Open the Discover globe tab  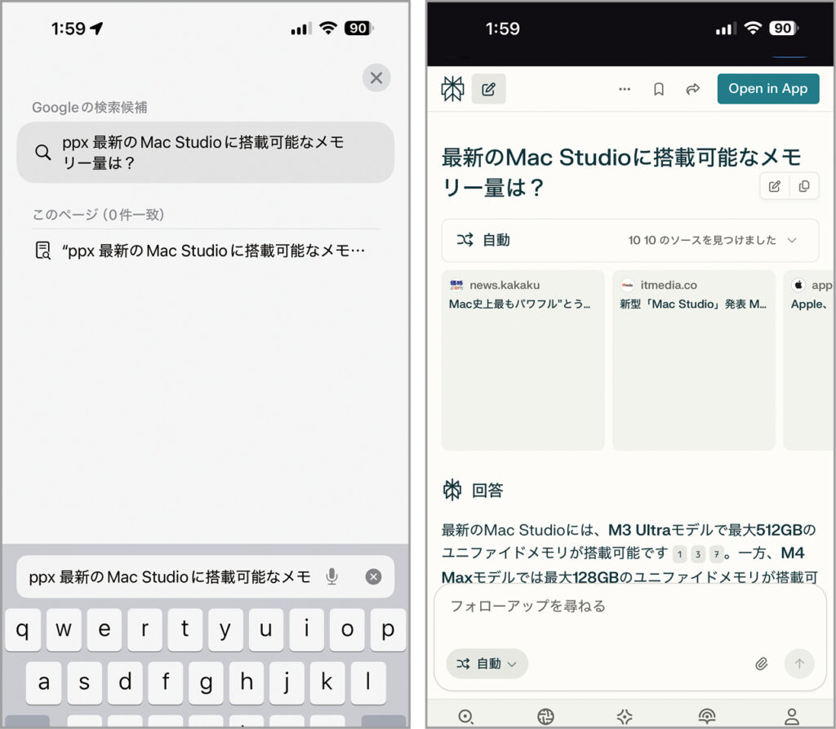point(545,716)
